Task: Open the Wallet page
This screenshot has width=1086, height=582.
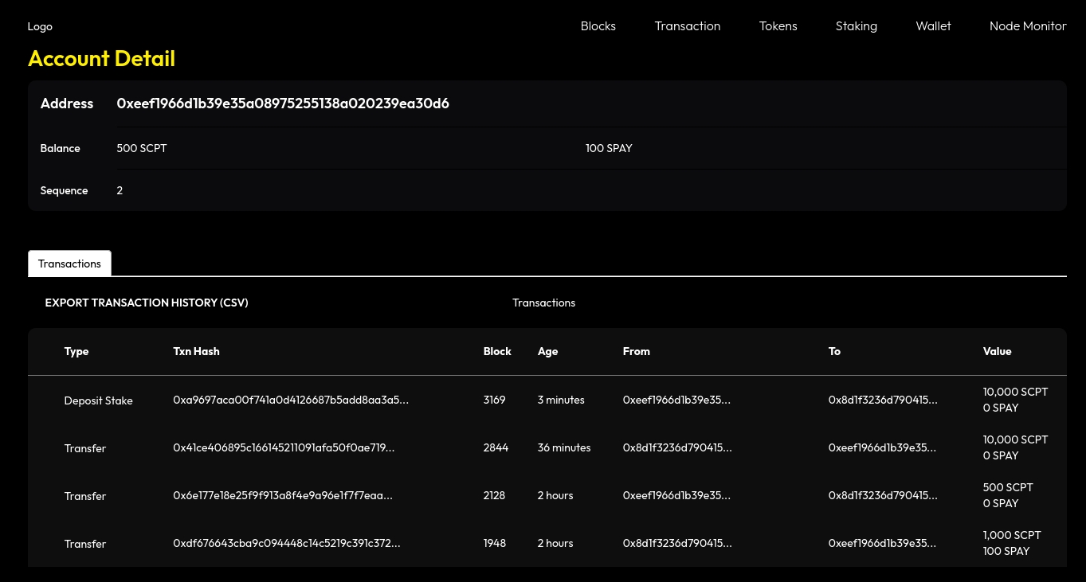Action: coord(933,26)
